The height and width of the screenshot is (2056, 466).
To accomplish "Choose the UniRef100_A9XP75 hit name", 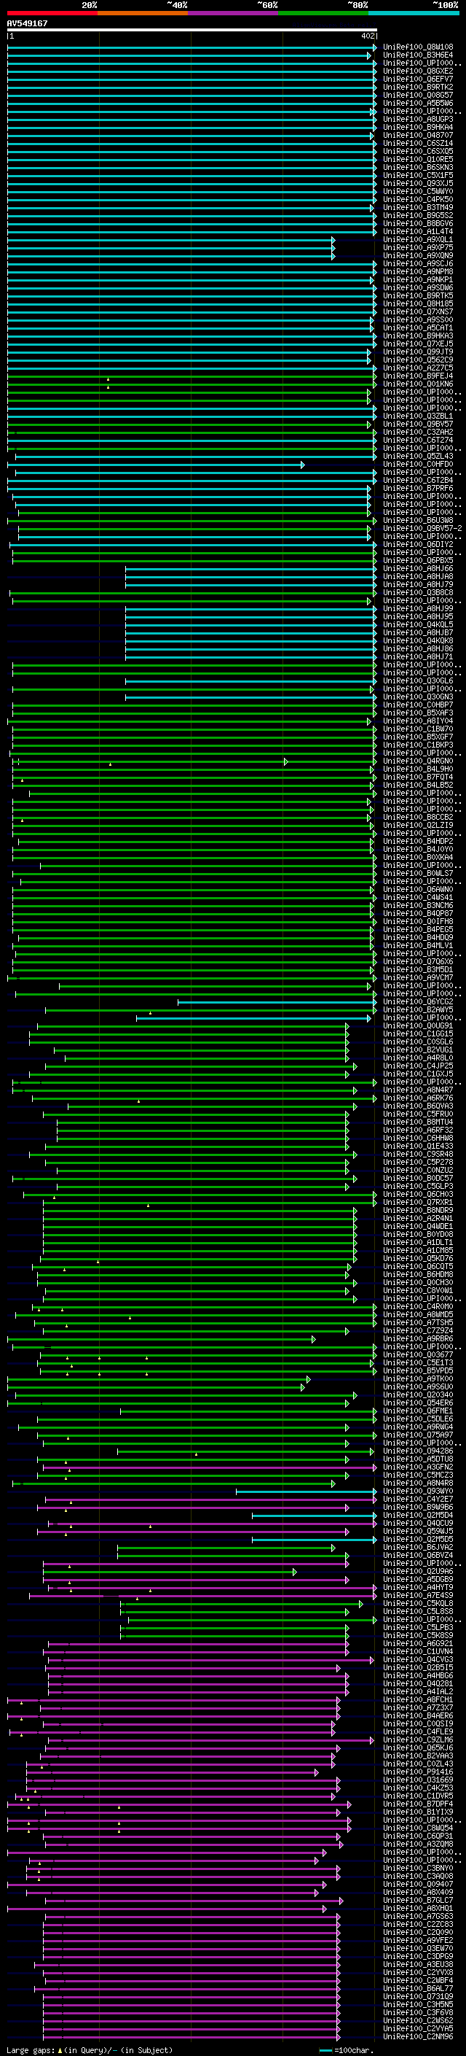I will click(x=417, y=247).
